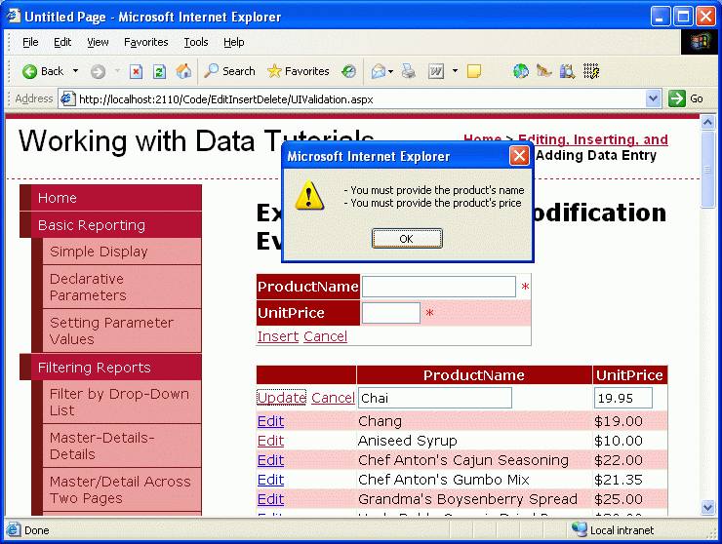Expand the Mail button dropdown arrow
This screenshot has height=544, width=722.
coord(391,71)
